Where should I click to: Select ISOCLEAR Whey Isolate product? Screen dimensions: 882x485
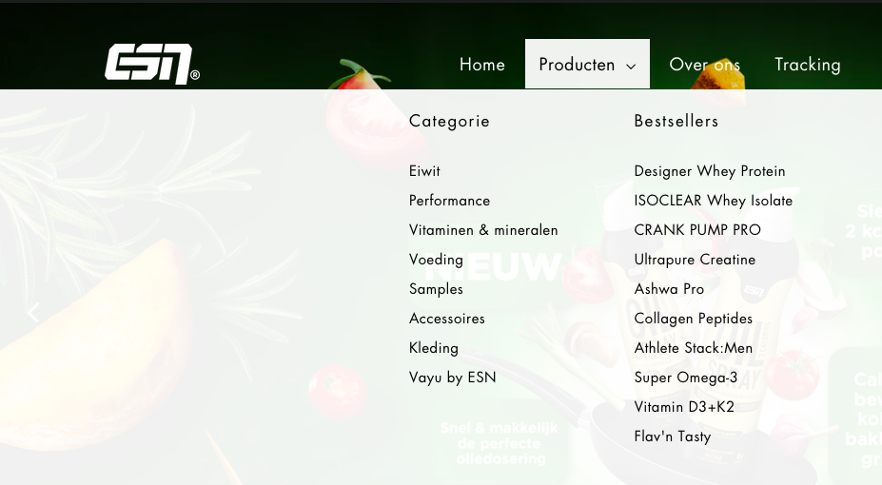(x=713, y=201)
